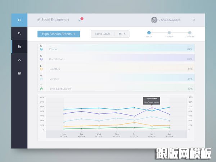Screen dimensions: 216x162
Task: Click the Sun 4/27/14 axis label
Action: point(169,135)
